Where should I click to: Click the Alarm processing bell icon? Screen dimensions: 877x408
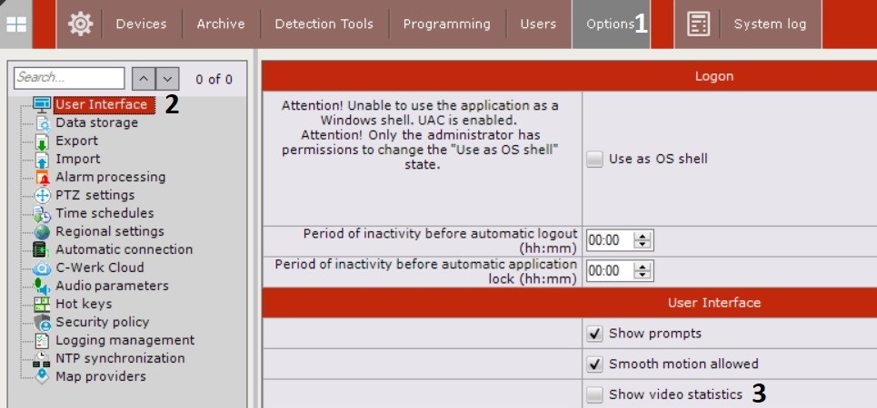tap(42, 178)
